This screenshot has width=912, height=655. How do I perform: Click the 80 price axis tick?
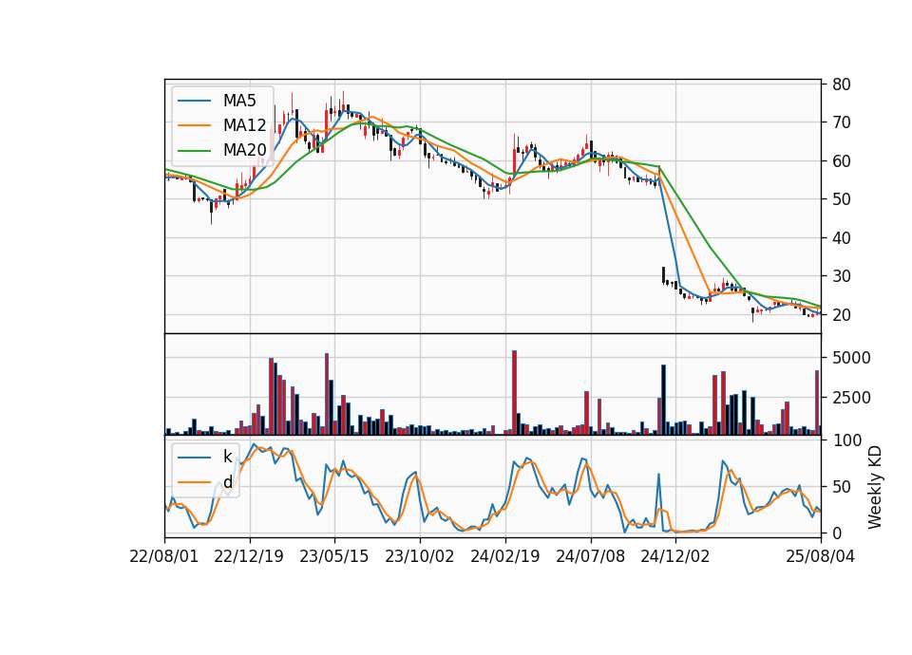coord(841,84)
